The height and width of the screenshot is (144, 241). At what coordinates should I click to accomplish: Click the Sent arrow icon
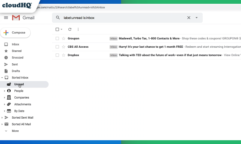[x=6, y=64]
